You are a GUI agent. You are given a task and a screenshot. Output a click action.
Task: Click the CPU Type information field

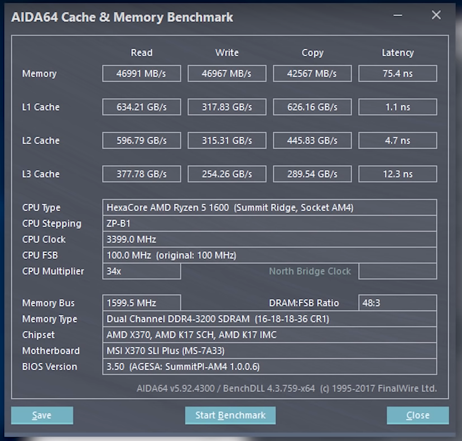point(269,208)
